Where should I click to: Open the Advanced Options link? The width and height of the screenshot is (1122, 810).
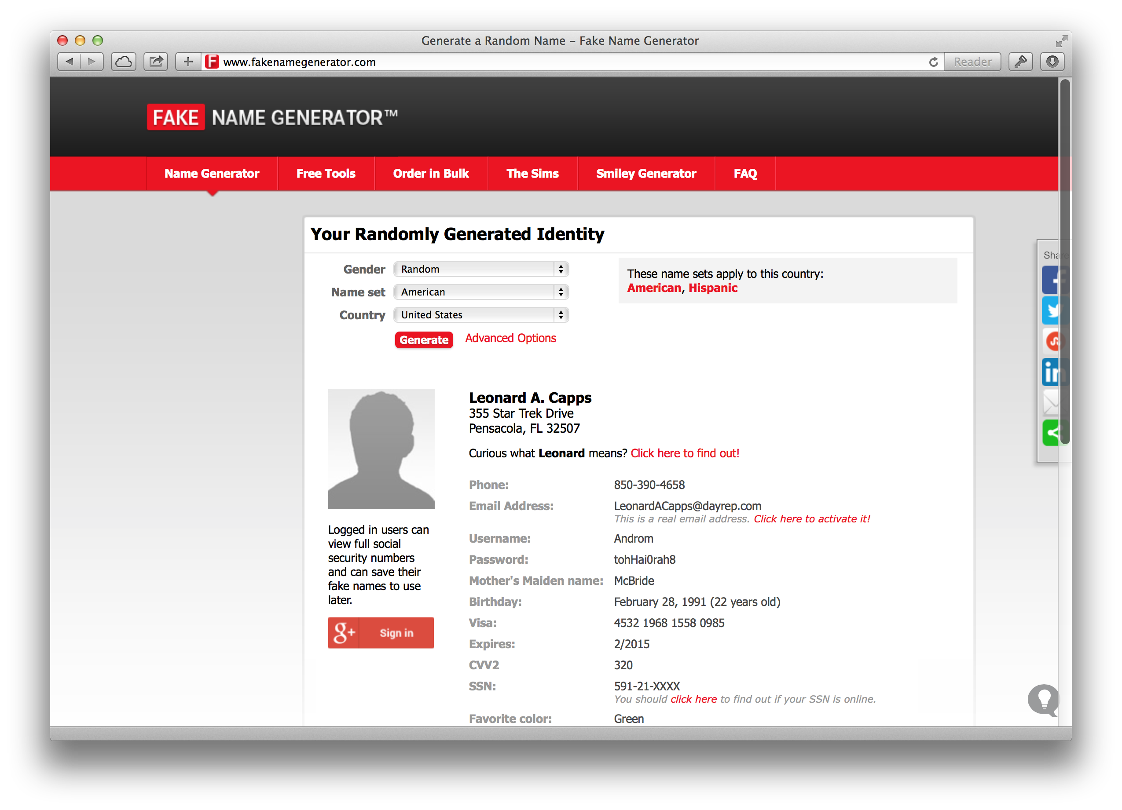[510, 338]
